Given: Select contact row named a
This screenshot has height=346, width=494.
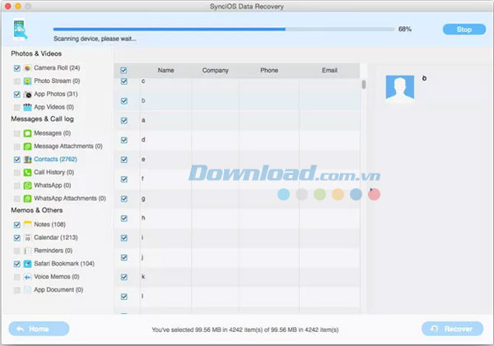Looking at the screenshot, I should (237, 121).
